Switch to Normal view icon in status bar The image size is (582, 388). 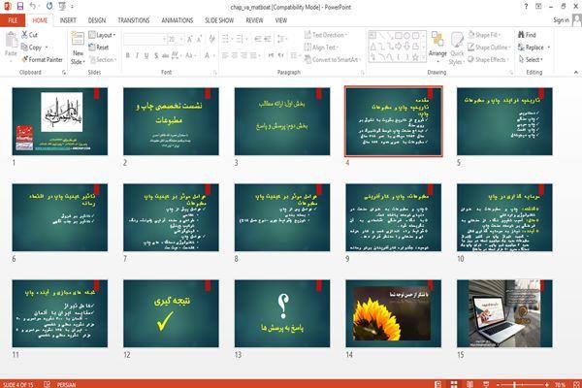438,384
